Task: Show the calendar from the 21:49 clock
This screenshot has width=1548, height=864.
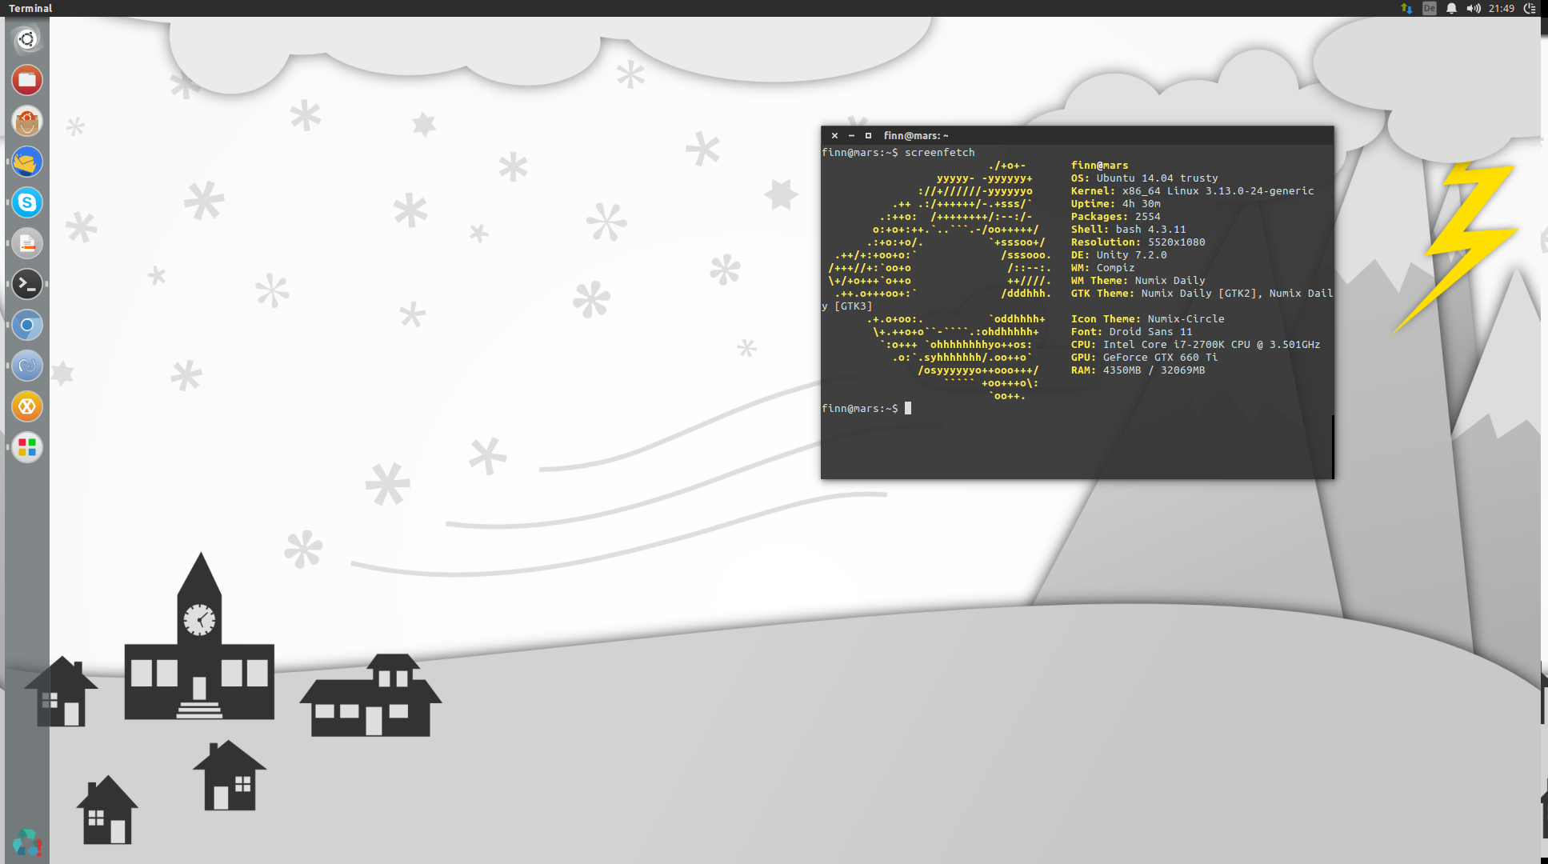Action: click(x=1502, y=8)
